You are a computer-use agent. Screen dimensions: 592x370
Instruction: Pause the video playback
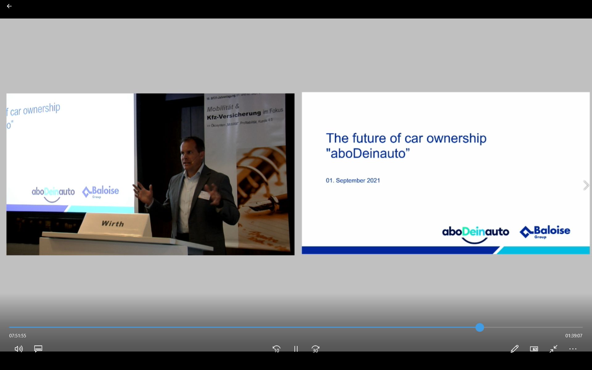click(296, 349)
